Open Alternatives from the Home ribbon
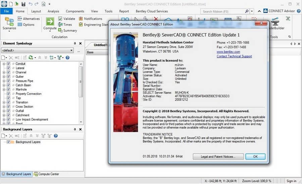Screen dimensions: 302x184 [x=29, y=19]
